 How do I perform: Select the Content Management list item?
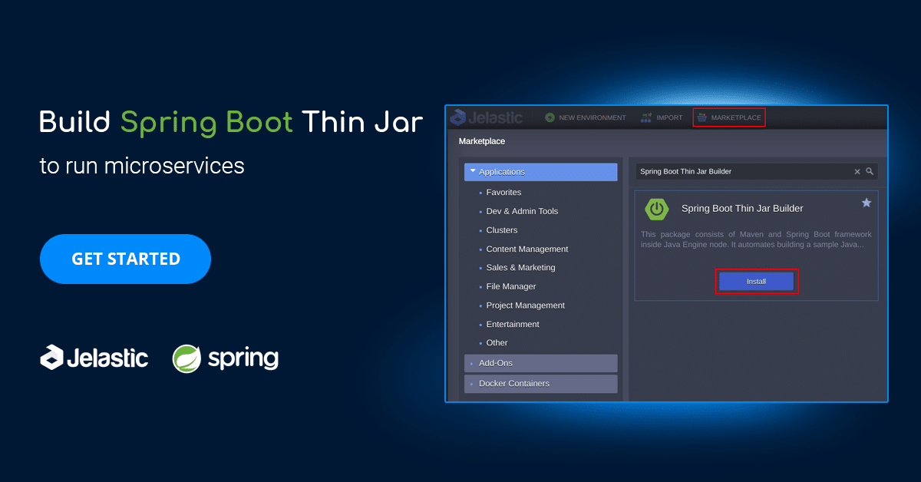click(527, 249)
